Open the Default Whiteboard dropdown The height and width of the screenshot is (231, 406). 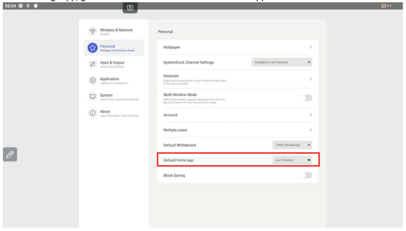click(292, 145)
